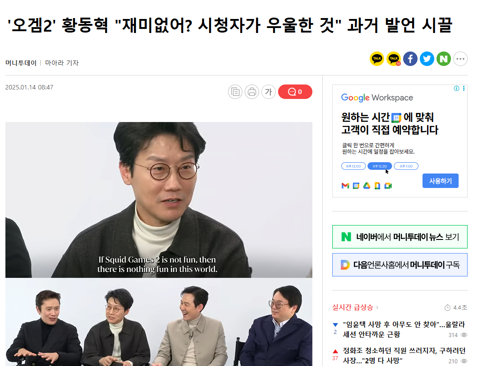Share article on Twitter
Image resolution: width=483 pixels, height=366 pixels.
click(427, 59)
